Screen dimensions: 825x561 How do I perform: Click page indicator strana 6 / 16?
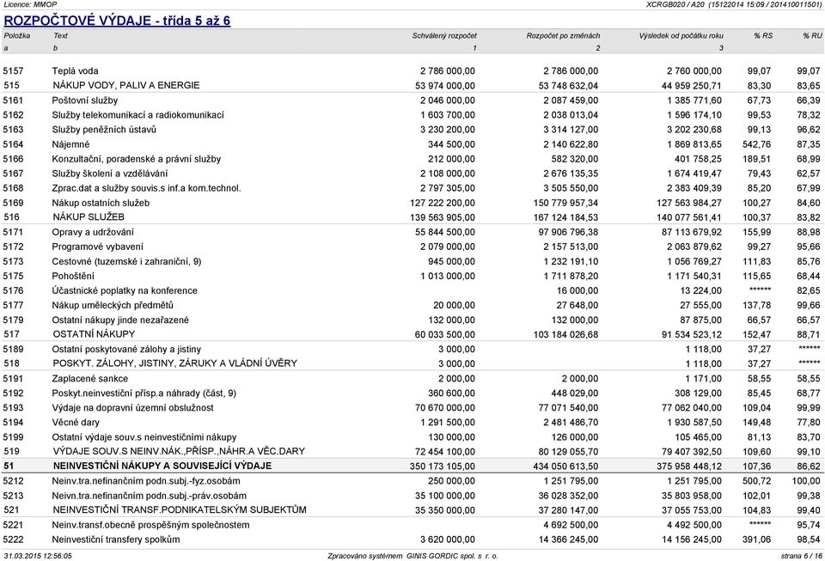pyautogui.click(x=801, y=556)
